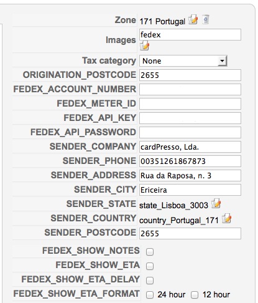Open the Tax category dropdown
Image resolution: width=258 pixels, height=303 pixels.
[x=183, y=61]
